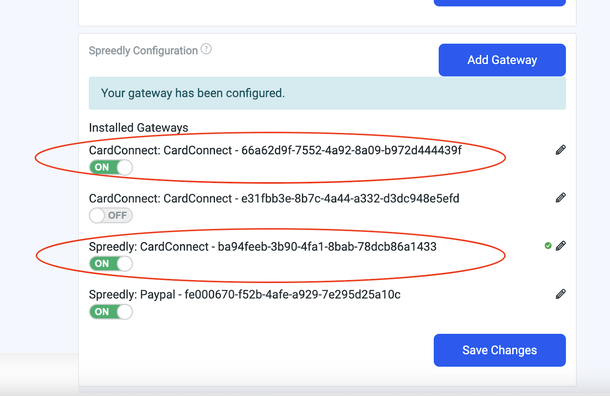Edit the Spreedly CardConnect ba94feeb gateway
The width and height of the screenshot is (610, 396).
[x=560, y=246]
